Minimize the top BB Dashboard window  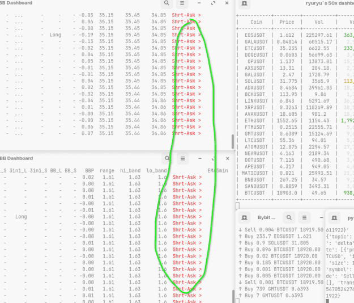pos(199,3)
